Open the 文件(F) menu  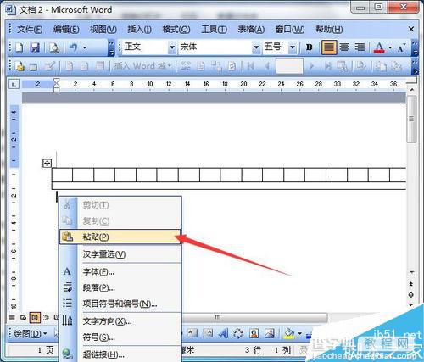[x=30, y=29]
